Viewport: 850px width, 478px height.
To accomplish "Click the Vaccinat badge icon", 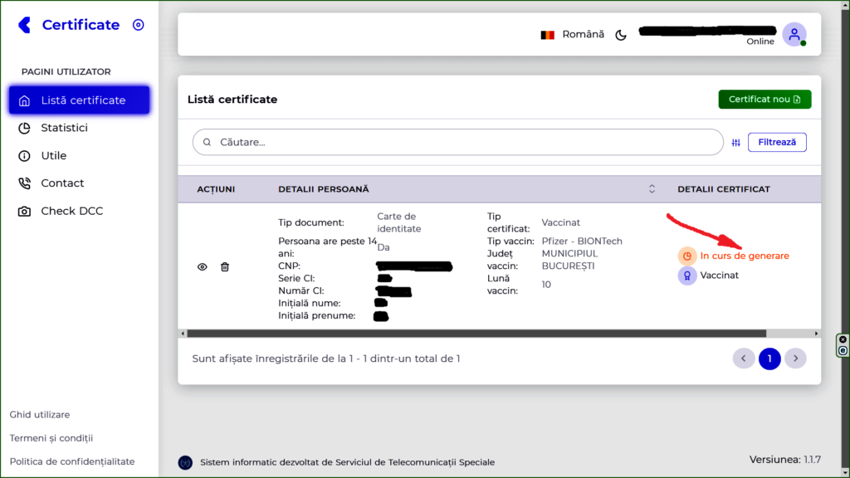I will pyautogui.click(x=687, y=276).
